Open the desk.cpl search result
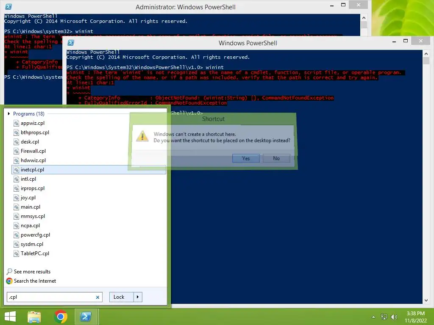The height and width of the screenshot is (325, 434). 89,142
